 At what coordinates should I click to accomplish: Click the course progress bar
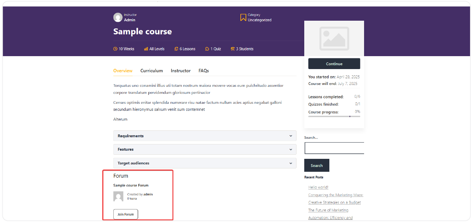coord(334,116)
